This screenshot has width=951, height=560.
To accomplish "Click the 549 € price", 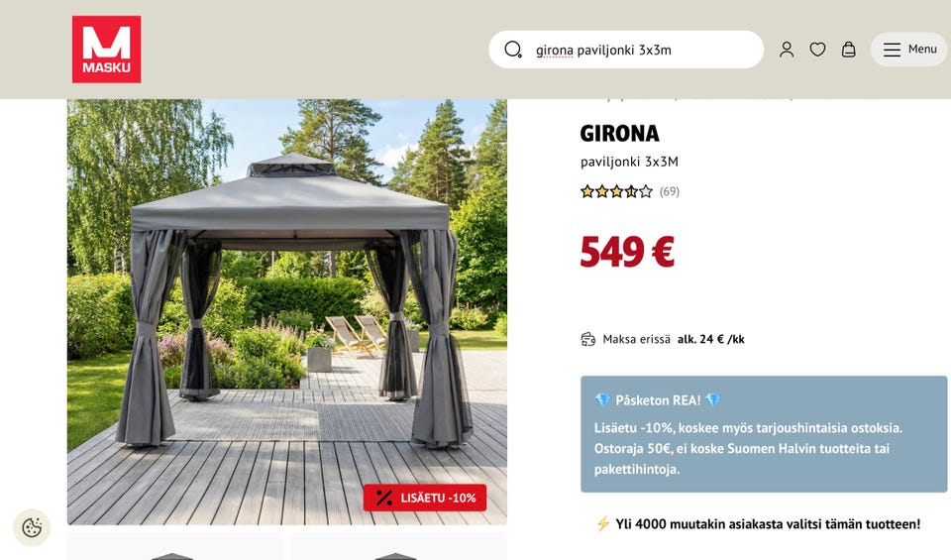I will pos(627,252).
